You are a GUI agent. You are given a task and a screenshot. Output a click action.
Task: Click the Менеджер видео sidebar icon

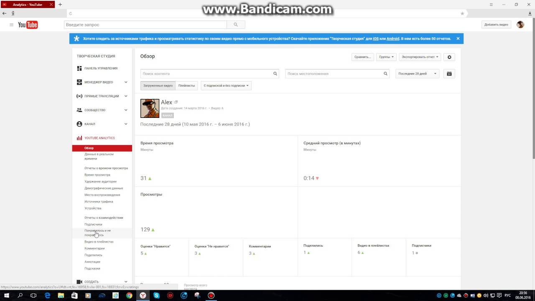(79, 82)
